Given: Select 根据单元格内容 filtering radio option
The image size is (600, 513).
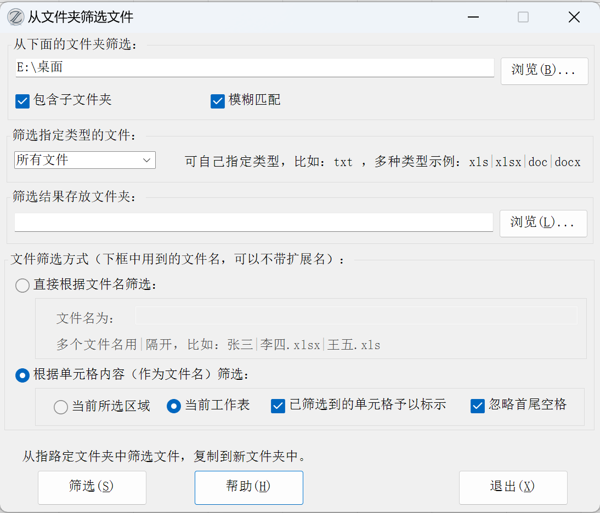Looking at the screenshot, I should (x=22, y=375).
